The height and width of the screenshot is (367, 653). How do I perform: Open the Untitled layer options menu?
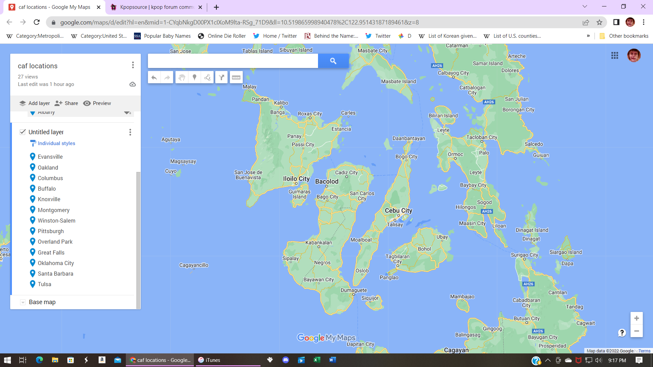tap(130, 132)
